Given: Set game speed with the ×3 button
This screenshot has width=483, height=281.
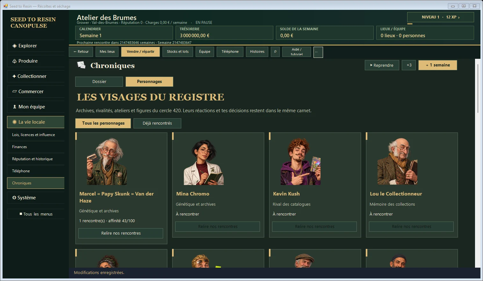Looking at the screenshot, I should (x=409, y=65).
